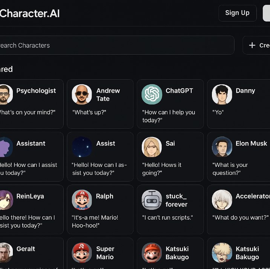Click the "stuck_forever" name

click(176, 200)
